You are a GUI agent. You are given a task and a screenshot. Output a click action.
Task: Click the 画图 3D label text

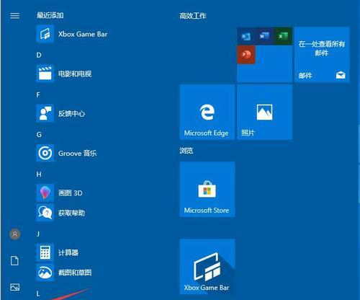71,193
